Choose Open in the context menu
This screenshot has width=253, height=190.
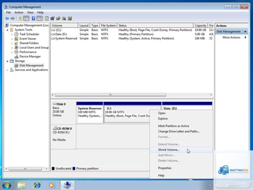pos(181,113)
